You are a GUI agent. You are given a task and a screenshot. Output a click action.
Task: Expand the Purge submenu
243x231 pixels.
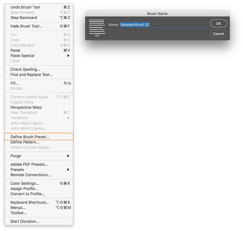(39, 156)
